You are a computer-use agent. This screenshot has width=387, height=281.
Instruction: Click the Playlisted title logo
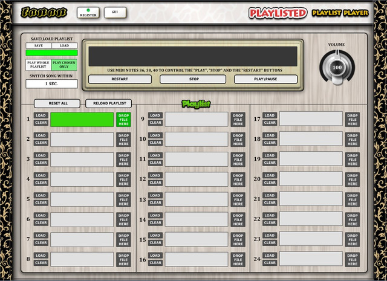(x=278, y=13)
